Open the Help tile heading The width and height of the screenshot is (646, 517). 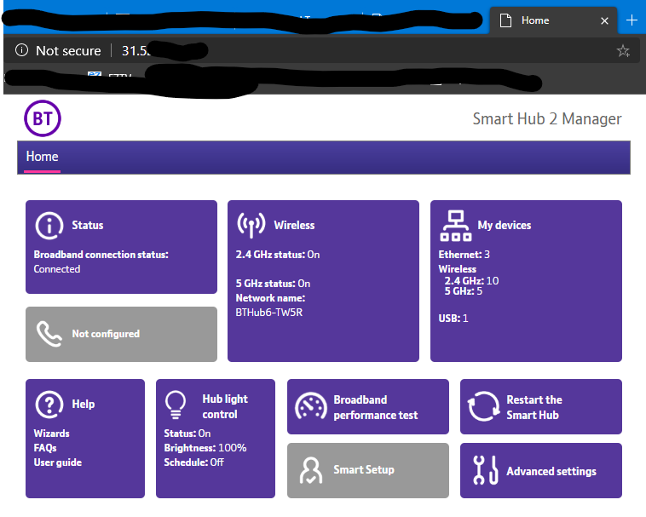tap(84, 405)
